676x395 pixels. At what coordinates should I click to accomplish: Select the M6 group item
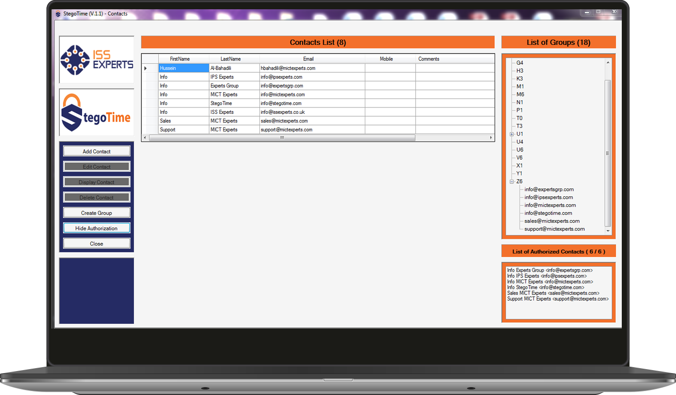(520, 95)
